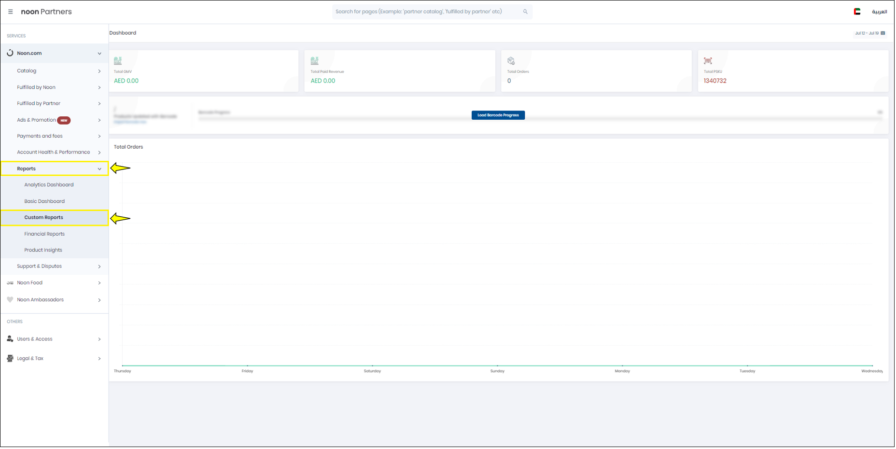Click the UAE flag icon
This screenshot has width=896, height=449.
click(x=858, y=12)
